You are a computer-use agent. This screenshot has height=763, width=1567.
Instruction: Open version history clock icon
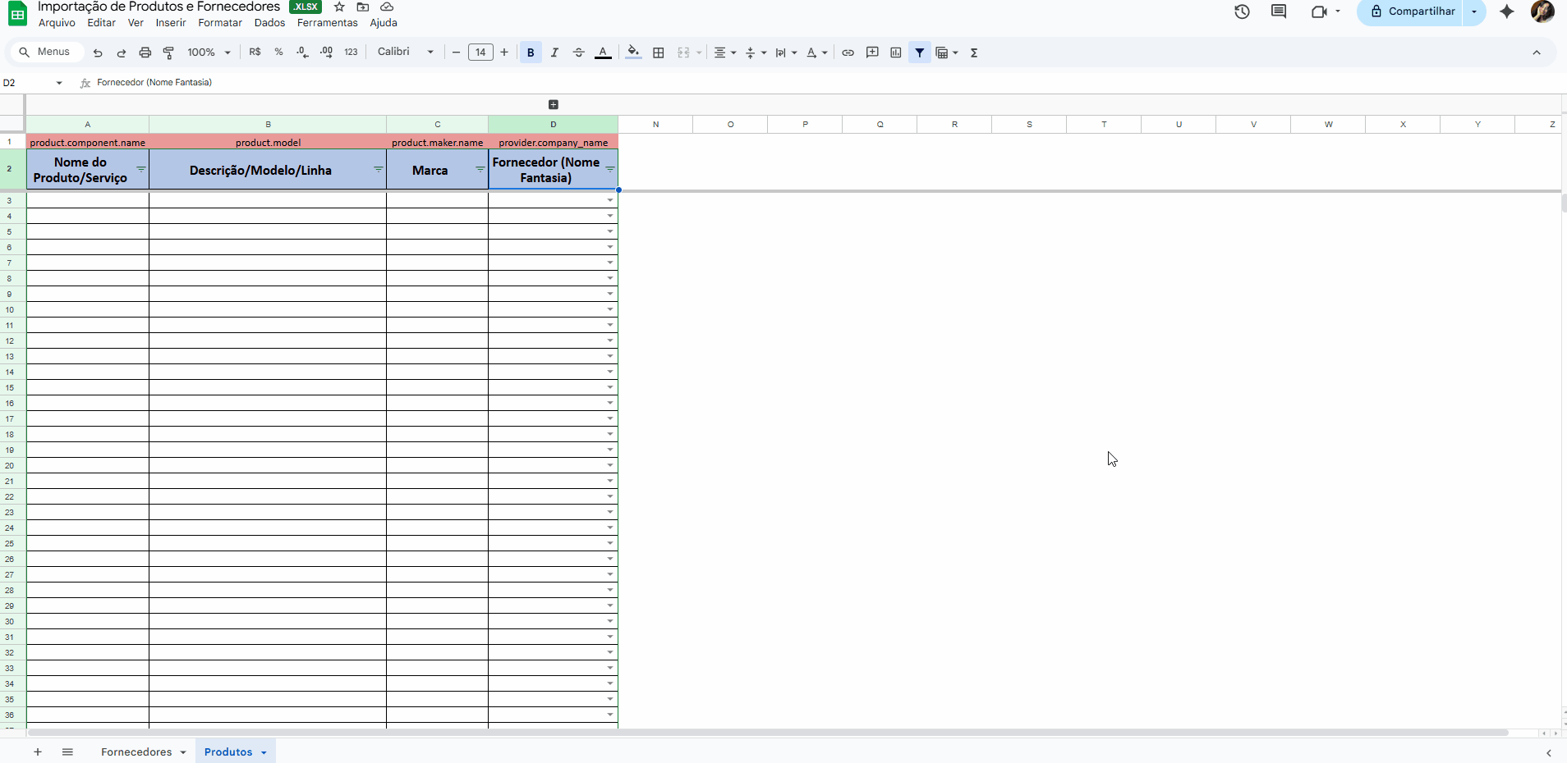1242,11
